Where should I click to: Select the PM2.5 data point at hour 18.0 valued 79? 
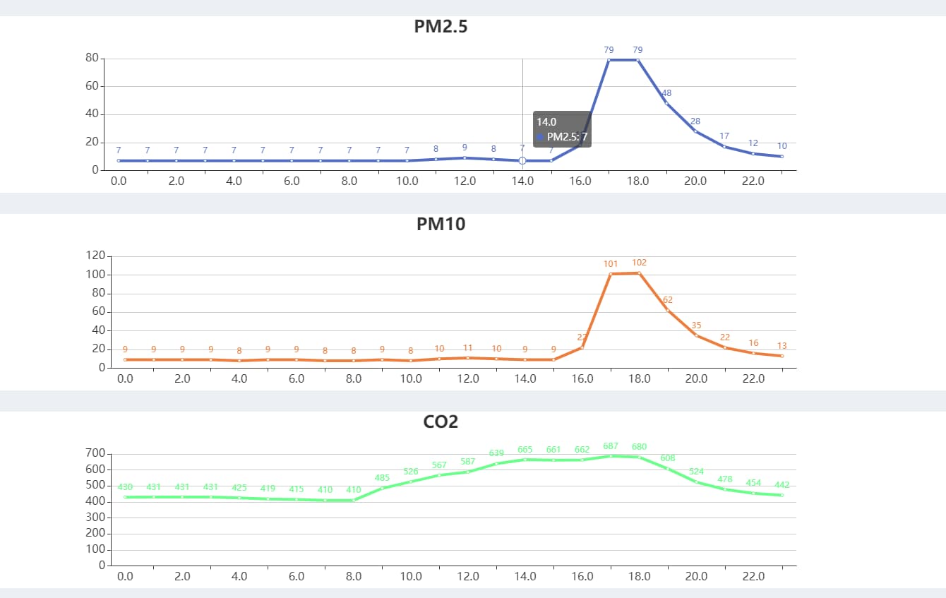coord(638,60)
